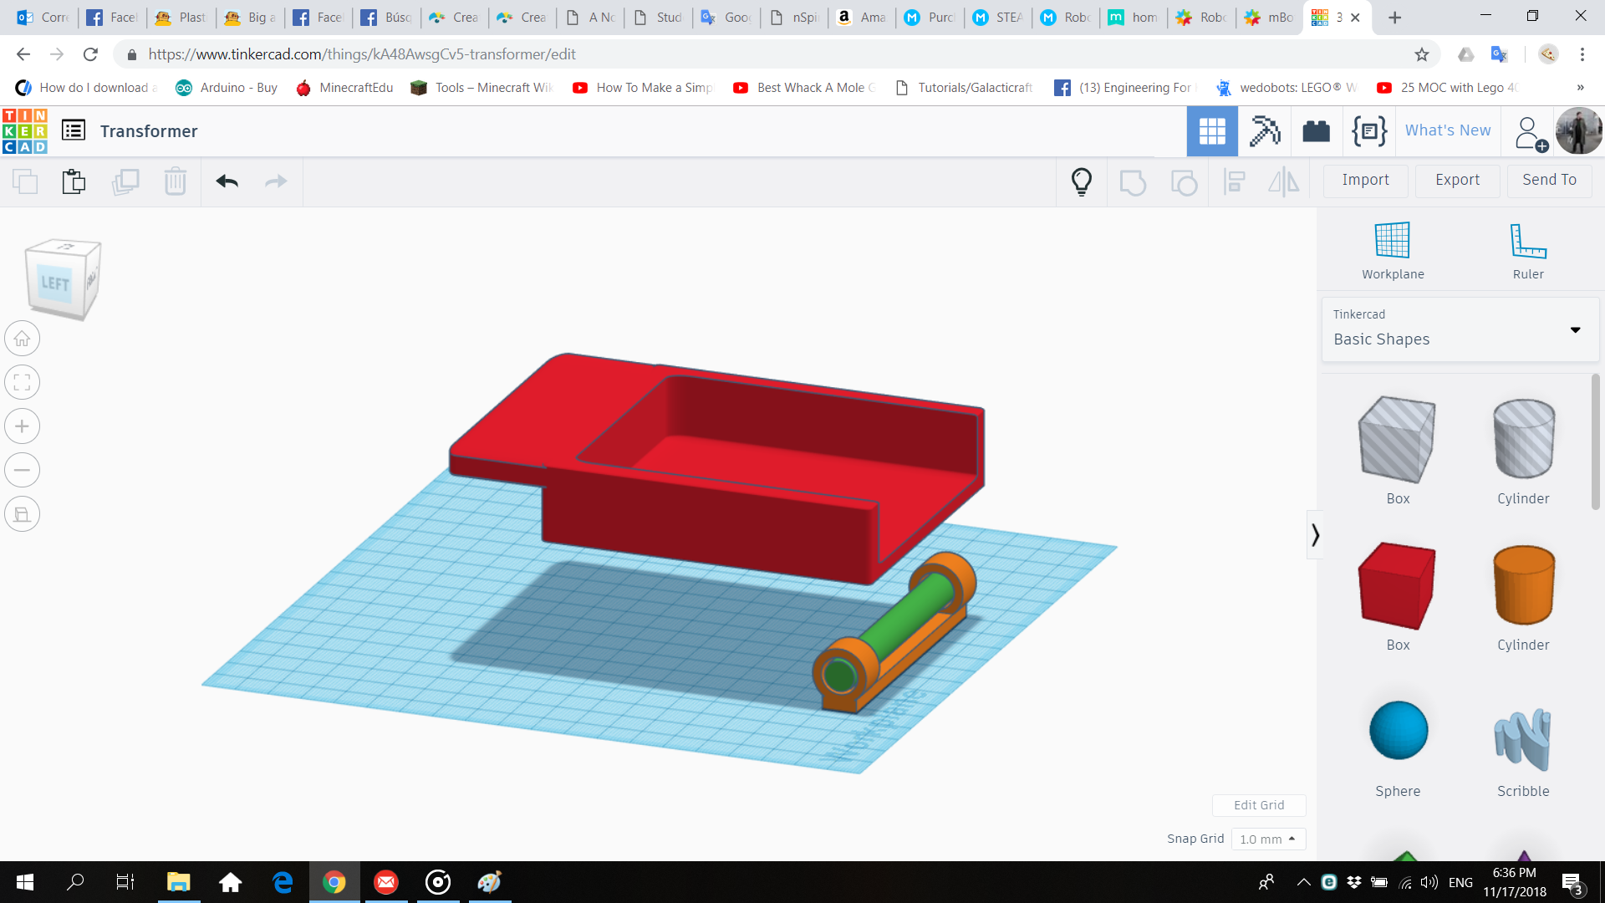Open the Bricks mode icon
Screen dimensions: 1605x903
(1316, 131)
